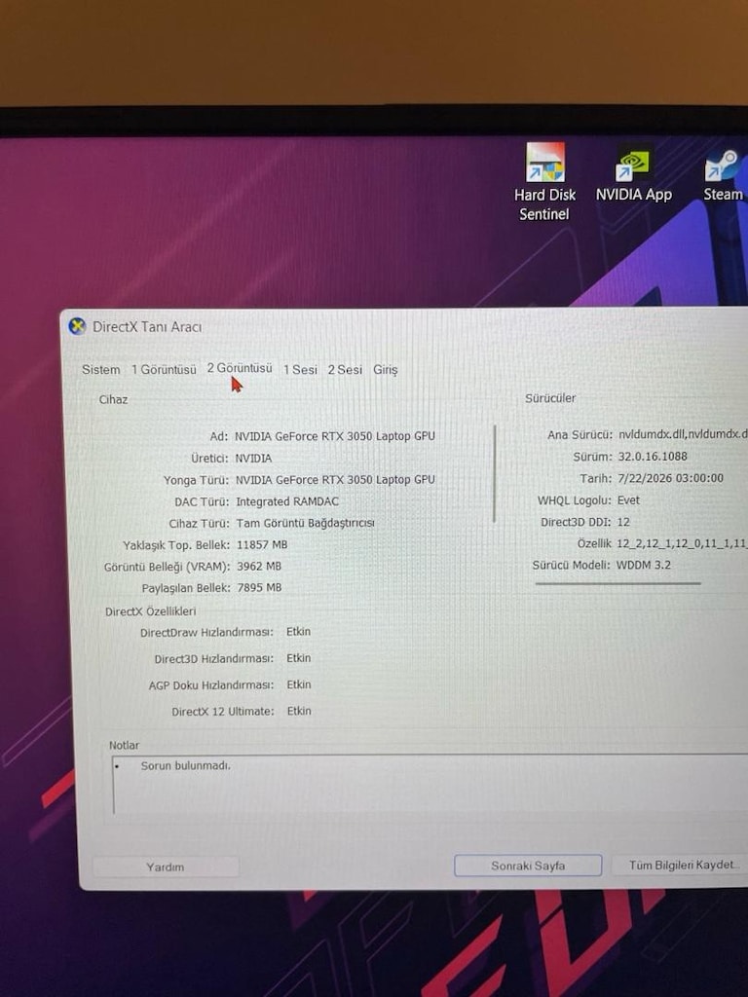The height and width of the screenshot is (997, 748).
Task: Click the Yonga Türü GPU name value
Action: [x=335, y=479]
